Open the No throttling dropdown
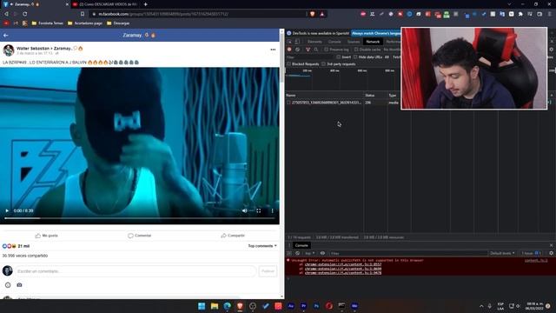 click(392, 50)
